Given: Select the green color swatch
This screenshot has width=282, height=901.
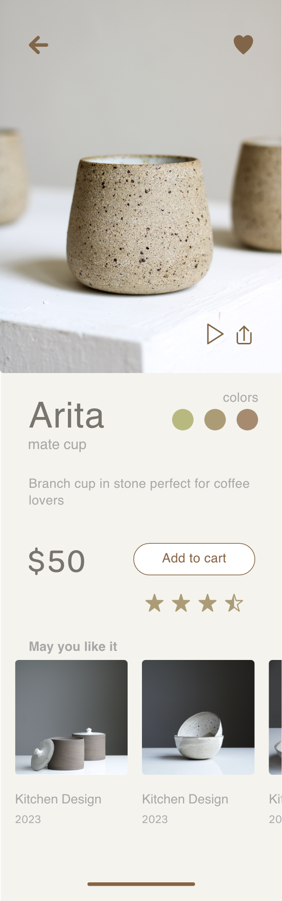Looking at the screenshot, I should (x=183, y=420).
